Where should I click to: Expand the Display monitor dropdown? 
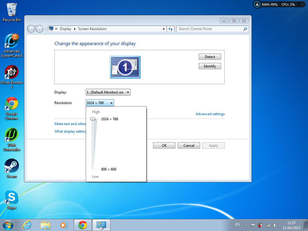point(108,92)
